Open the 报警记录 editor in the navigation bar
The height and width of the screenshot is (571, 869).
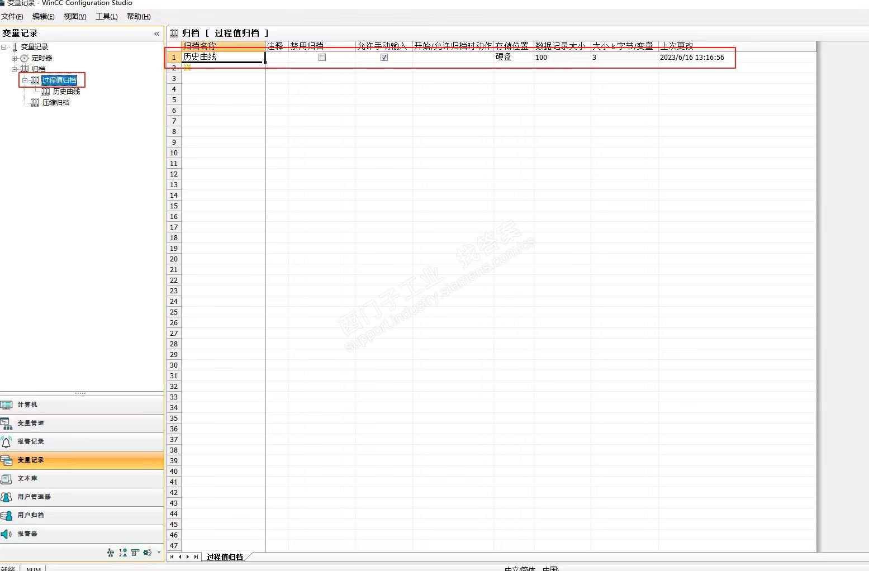(x=82, y=441)
